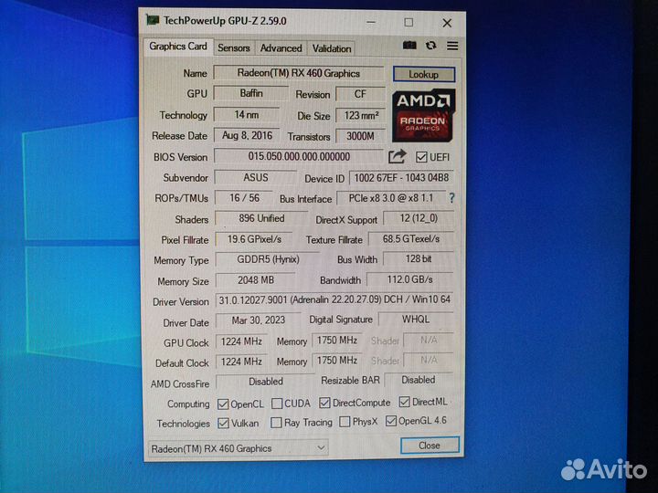Screen dimensions: 658x493
Task: Click the Name field Radeon(TM) RX 460 Graphics
Action: tap(298, 73)
